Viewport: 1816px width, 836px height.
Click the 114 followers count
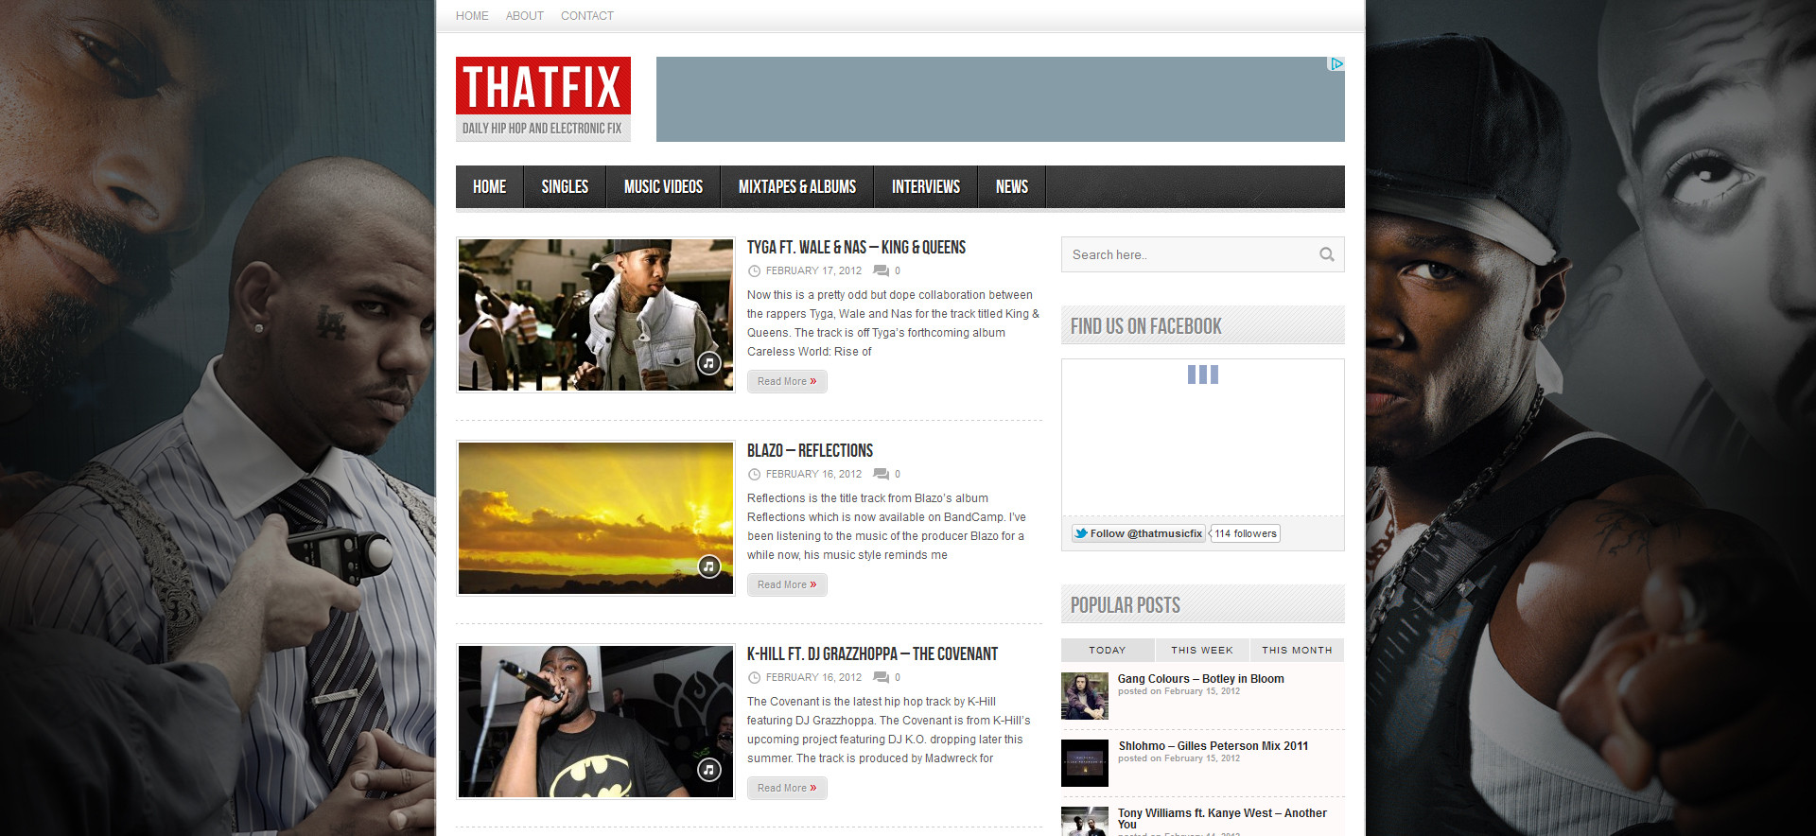1246,533
